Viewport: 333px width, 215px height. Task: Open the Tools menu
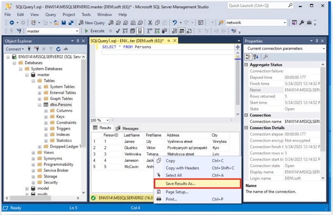coord(86,14)
